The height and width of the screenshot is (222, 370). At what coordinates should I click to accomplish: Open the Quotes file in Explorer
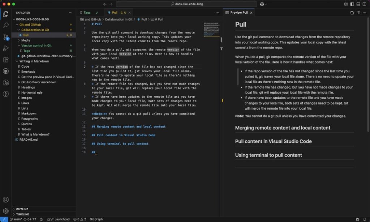pyautogui.click(x=44, y=124)
